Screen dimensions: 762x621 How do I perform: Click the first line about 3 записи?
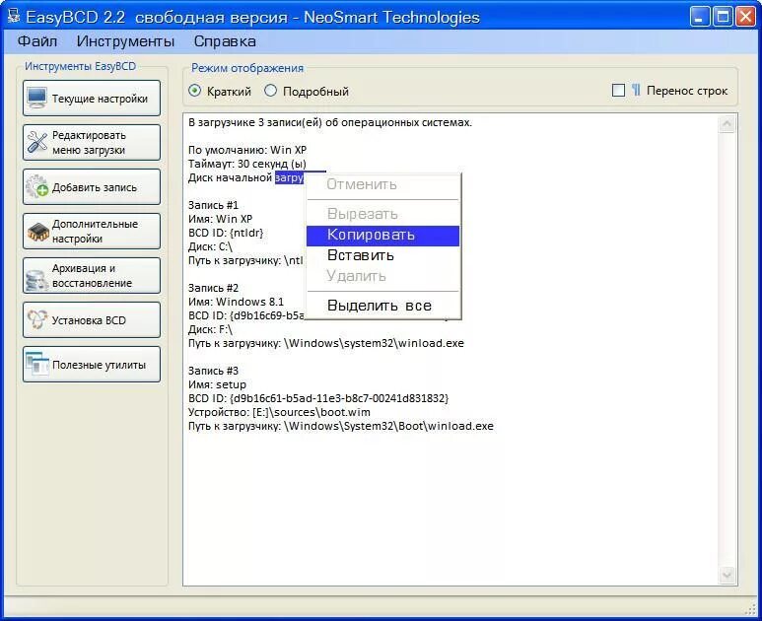click(330, 122)
